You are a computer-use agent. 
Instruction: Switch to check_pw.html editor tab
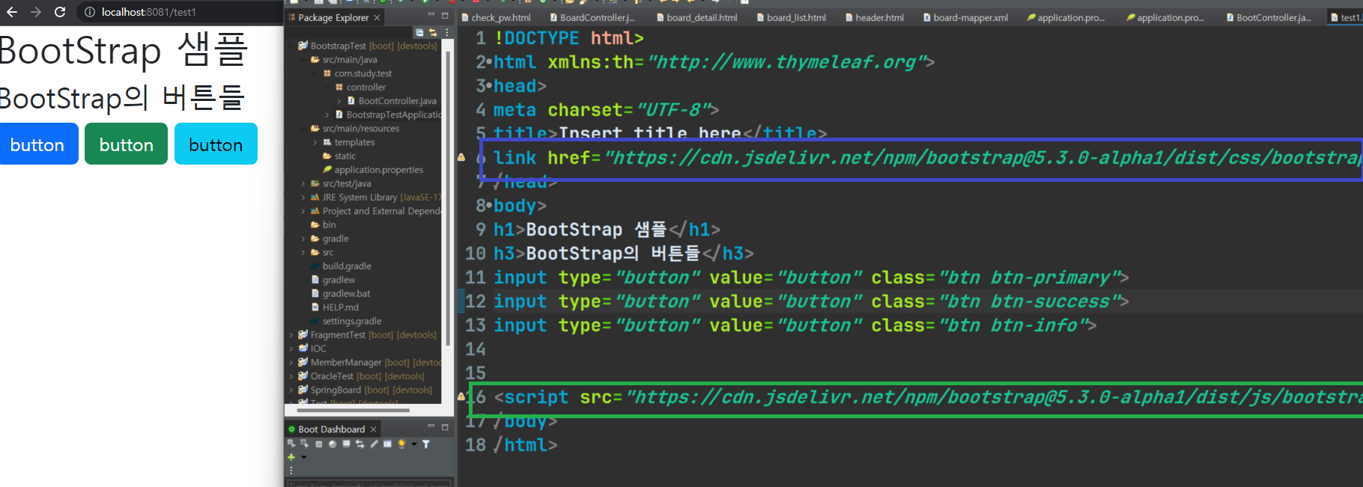[x=496, y=17]
